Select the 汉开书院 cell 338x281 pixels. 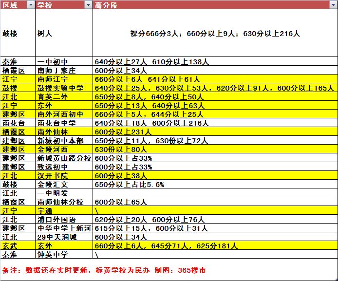coord(64,176)
